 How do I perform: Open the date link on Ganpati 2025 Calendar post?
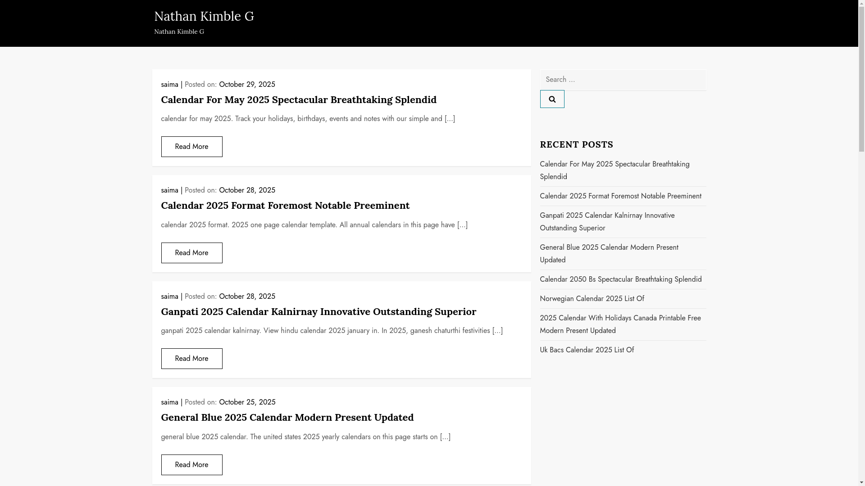point(247,297)
